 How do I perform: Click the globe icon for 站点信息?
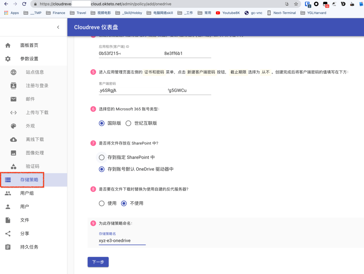pyautogui.click(x=13, y=72)
